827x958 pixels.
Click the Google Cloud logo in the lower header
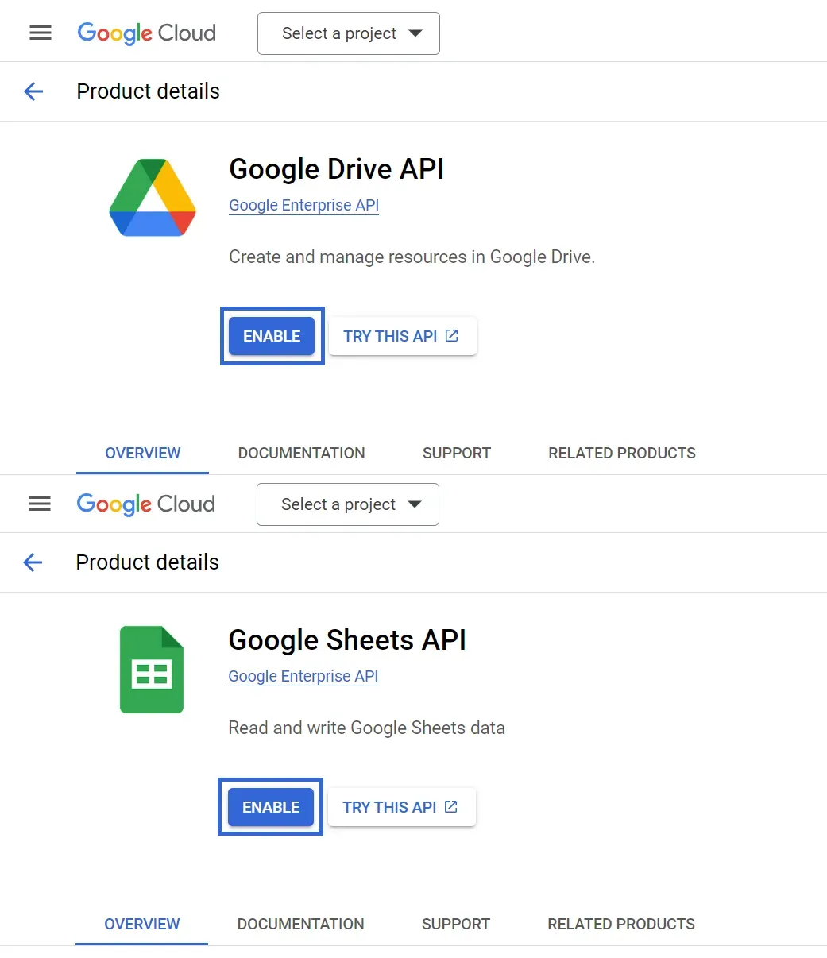[145, 504]
